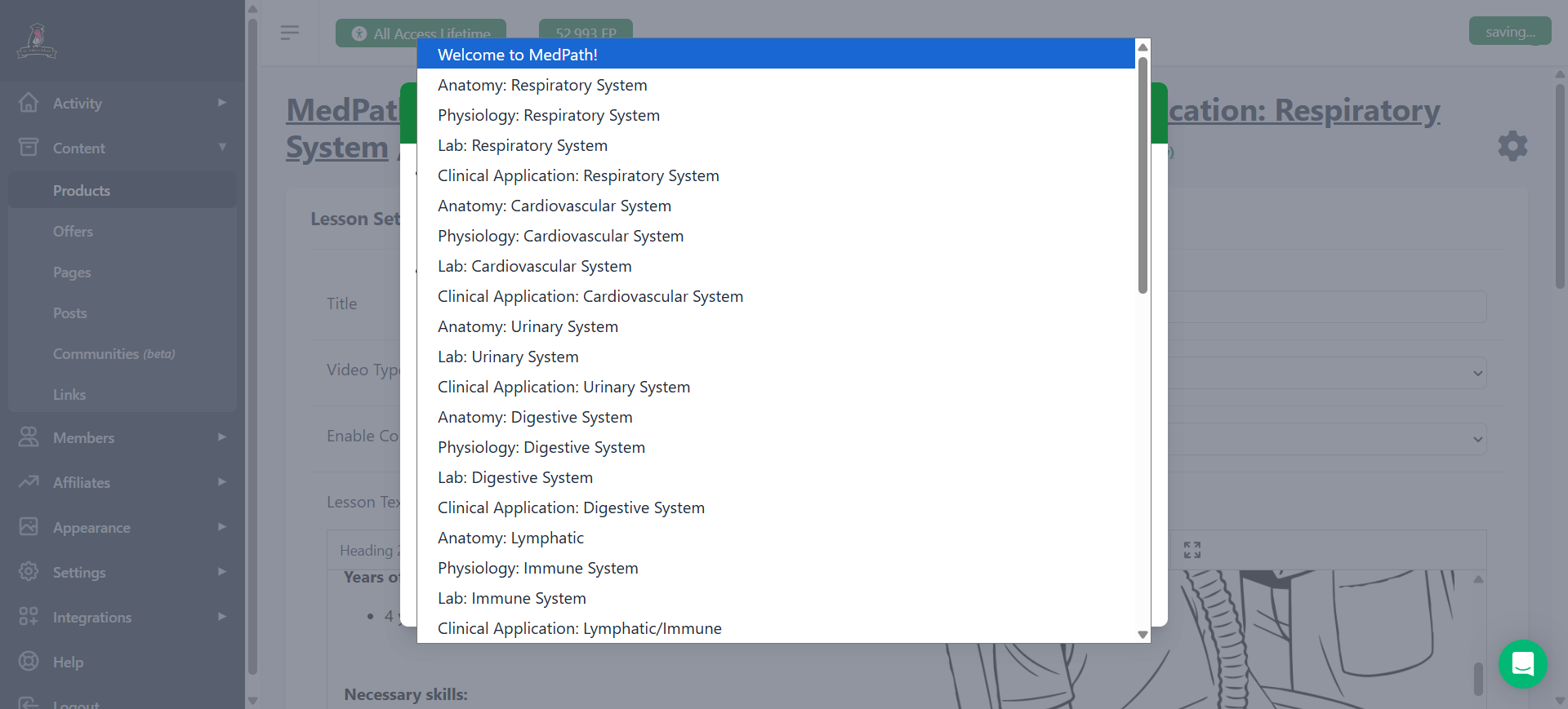Click the Activity home icon in sidebar
The image size is (1568, 709).
[29, 103]
